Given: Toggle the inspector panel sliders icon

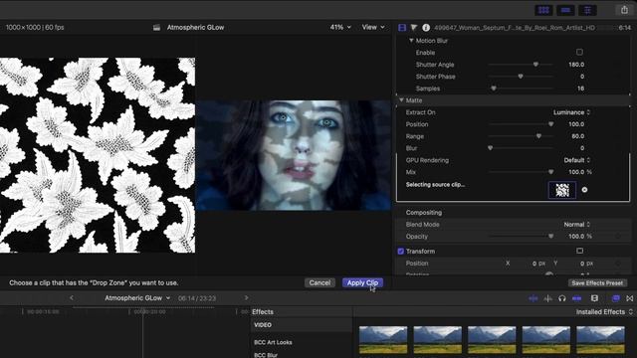Looking at the screenshot, I should pyautogui.click(x=587, y=10).
